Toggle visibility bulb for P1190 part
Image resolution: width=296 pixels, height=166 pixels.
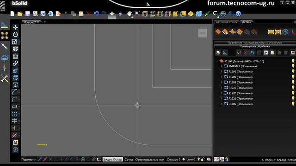pos(293,61)
